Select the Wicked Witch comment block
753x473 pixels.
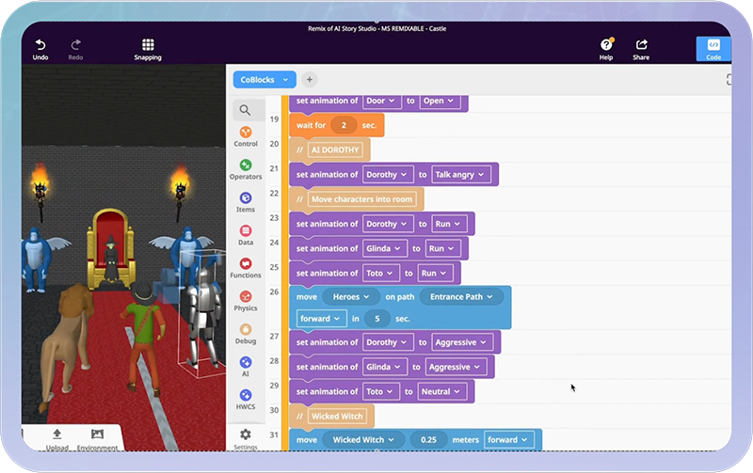[332, 416]
